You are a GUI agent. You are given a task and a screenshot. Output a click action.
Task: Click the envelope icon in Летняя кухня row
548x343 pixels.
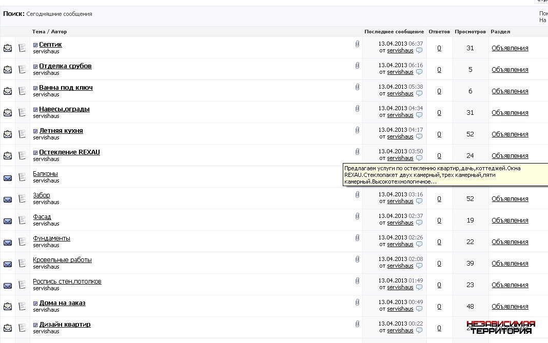pos(8,134)
